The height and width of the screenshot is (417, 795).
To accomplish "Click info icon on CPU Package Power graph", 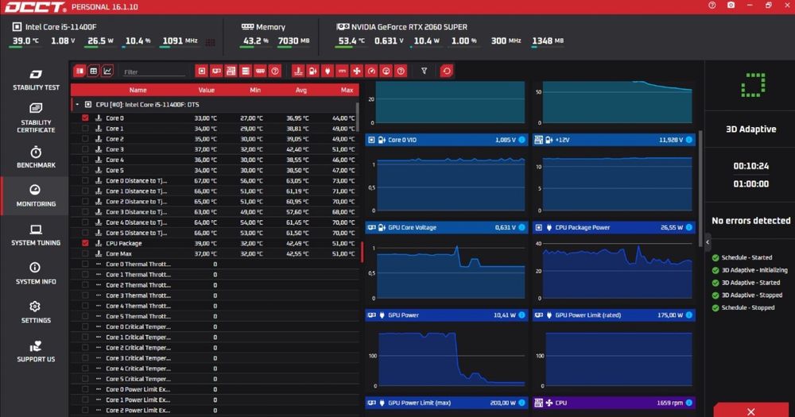I will pyautogui.click(x=689, y=227).
